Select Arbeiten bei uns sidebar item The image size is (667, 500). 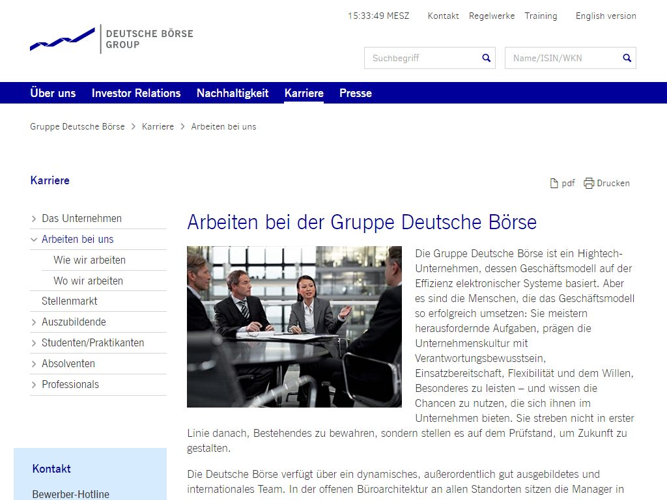click(x=78, y=240)
